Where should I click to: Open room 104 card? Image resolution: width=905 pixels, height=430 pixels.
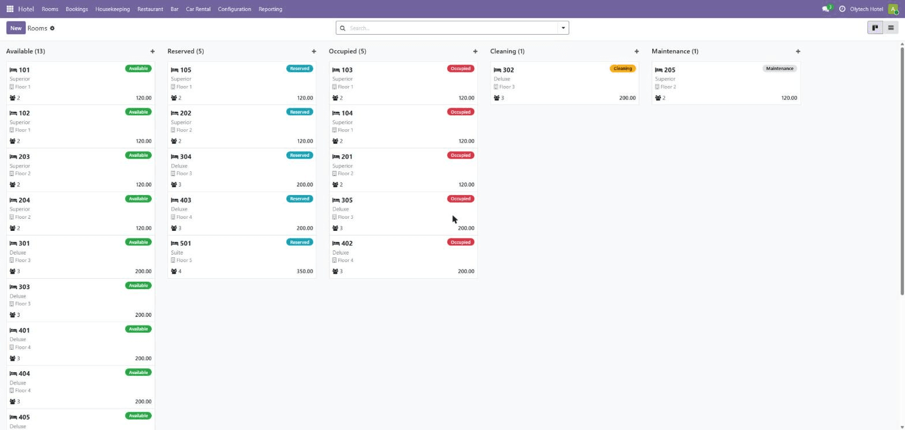click(x=403, y=126)
